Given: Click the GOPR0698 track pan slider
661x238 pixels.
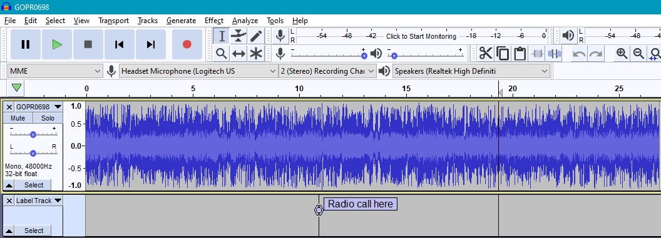Looking at the screenshot, I should 33,153.
